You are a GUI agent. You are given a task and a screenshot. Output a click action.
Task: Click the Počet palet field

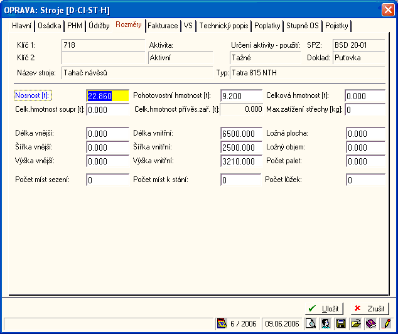365,161
